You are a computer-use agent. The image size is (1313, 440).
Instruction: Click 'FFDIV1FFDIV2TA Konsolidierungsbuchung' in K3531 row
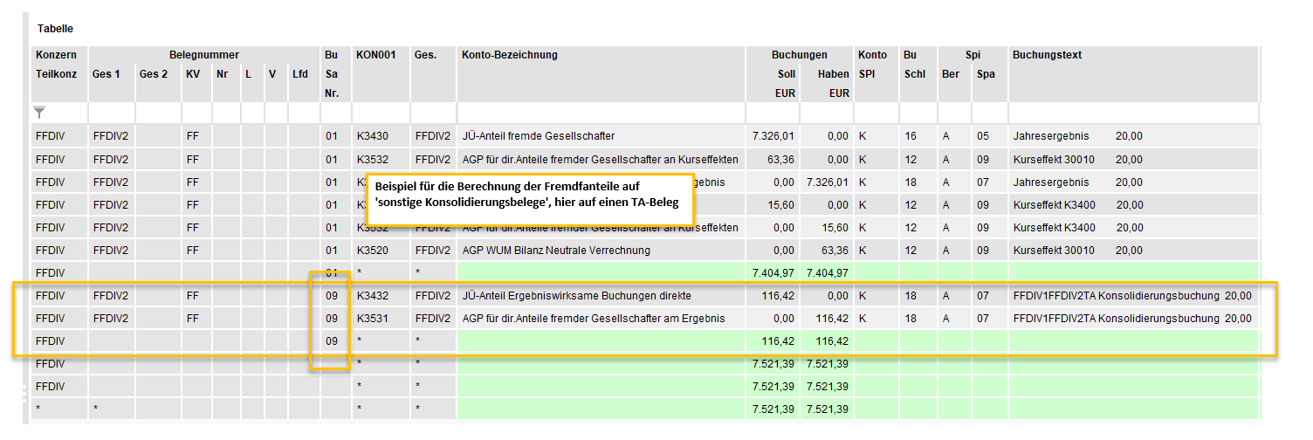pos(1116,319)
